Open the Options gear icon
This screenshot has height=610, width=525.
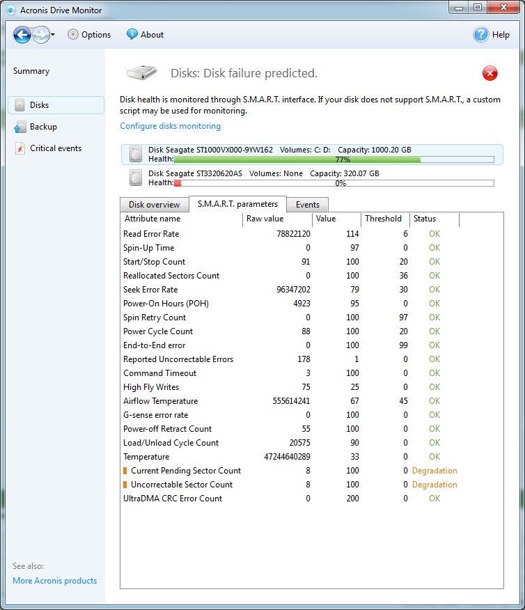(x=72, y=35)
